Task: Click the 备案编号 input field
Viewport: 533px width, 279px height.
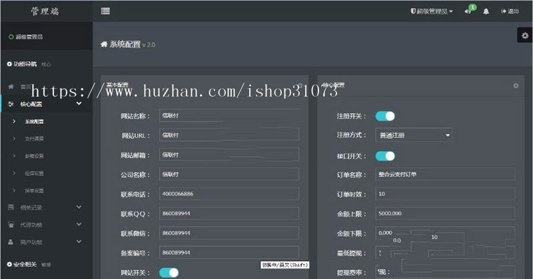Action: [229, 252]
